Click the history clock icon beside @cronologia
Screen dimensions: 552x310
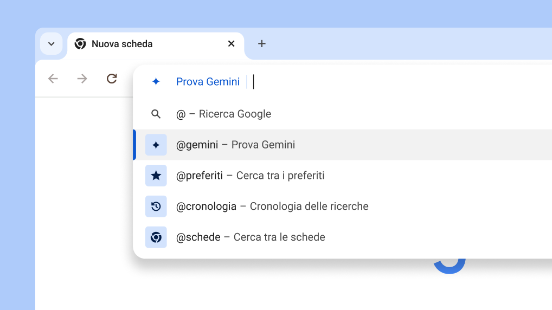coord(156,206)
